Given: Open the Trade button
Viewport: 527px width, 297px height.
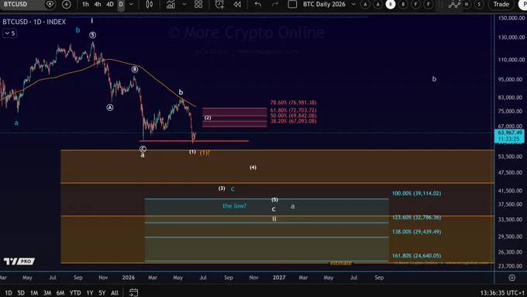Looking at the screenshot, I should tap(501, 5).
